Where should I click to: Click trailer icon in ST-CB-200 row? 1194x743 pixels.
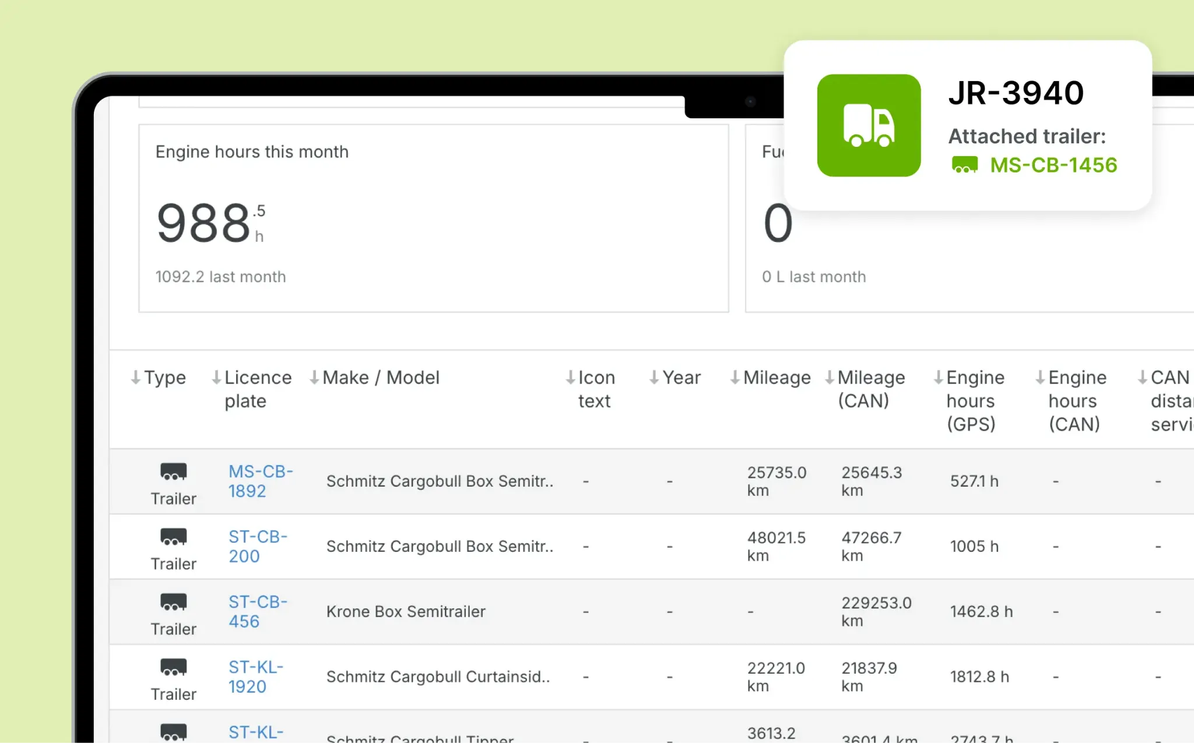173,536
